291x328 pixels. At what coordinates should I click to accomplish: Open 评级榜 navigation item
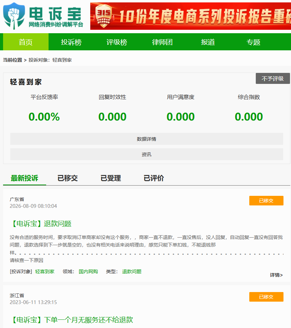point(117,42)
